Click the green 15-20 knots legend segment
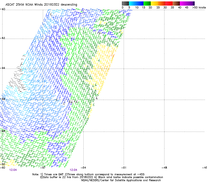207x182 pixels. pos(147,3)
